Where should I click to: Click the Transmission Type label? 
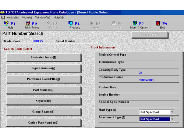tap(112, 62)
